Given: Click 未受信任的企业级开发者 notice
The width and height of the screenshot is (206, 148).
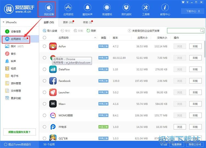Looking at the screenshot, I should (x=144, y=31).
